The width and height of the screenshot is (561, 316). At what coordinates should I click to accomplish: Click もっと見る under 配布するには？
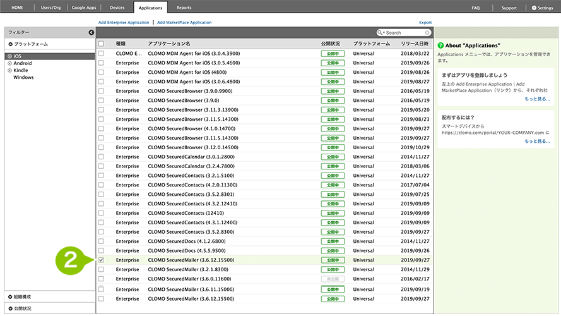pyautogui.click(x=537, y=141)
